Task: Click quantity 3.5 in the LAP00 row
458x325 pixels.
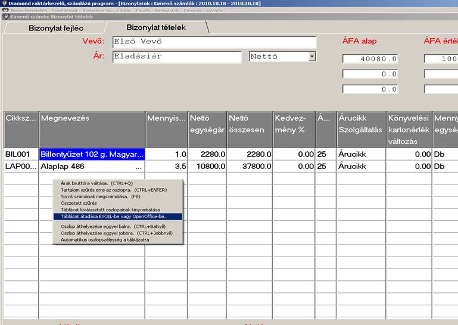Action: coord(167,167)
